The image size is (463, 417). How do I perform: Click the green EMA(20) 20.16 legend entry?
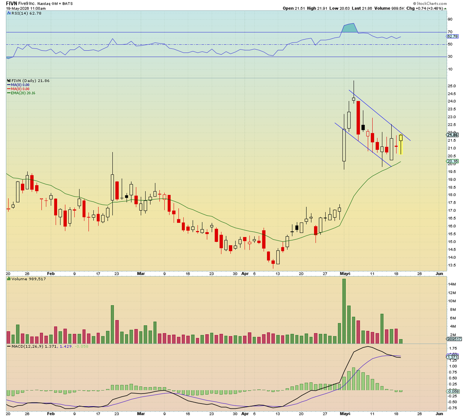click(x=23, y=93)
